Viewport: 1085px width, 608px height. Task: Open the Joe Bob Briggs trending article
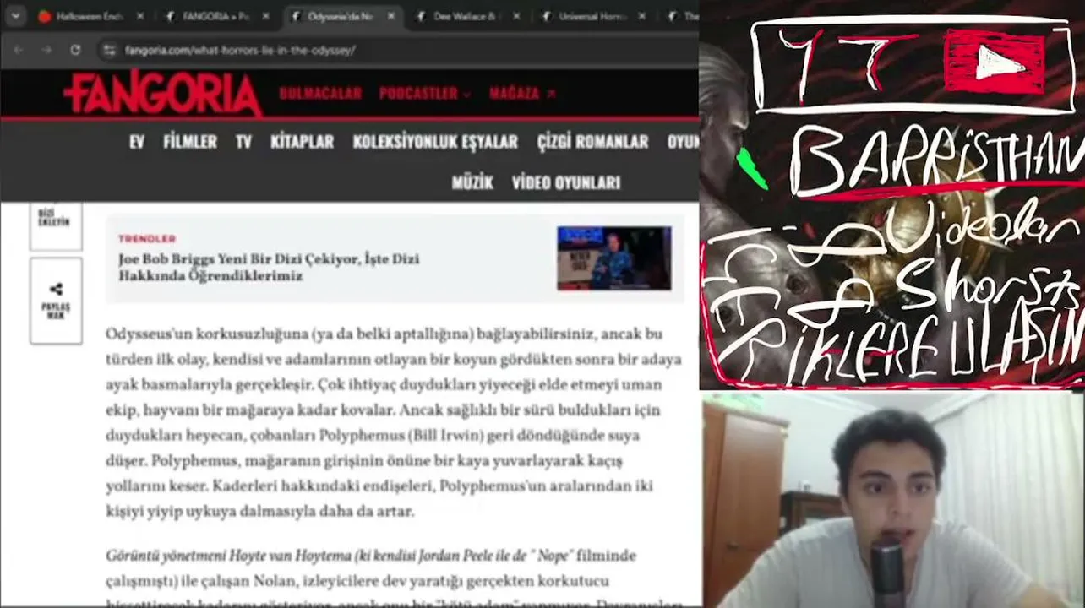coord(269,267)
